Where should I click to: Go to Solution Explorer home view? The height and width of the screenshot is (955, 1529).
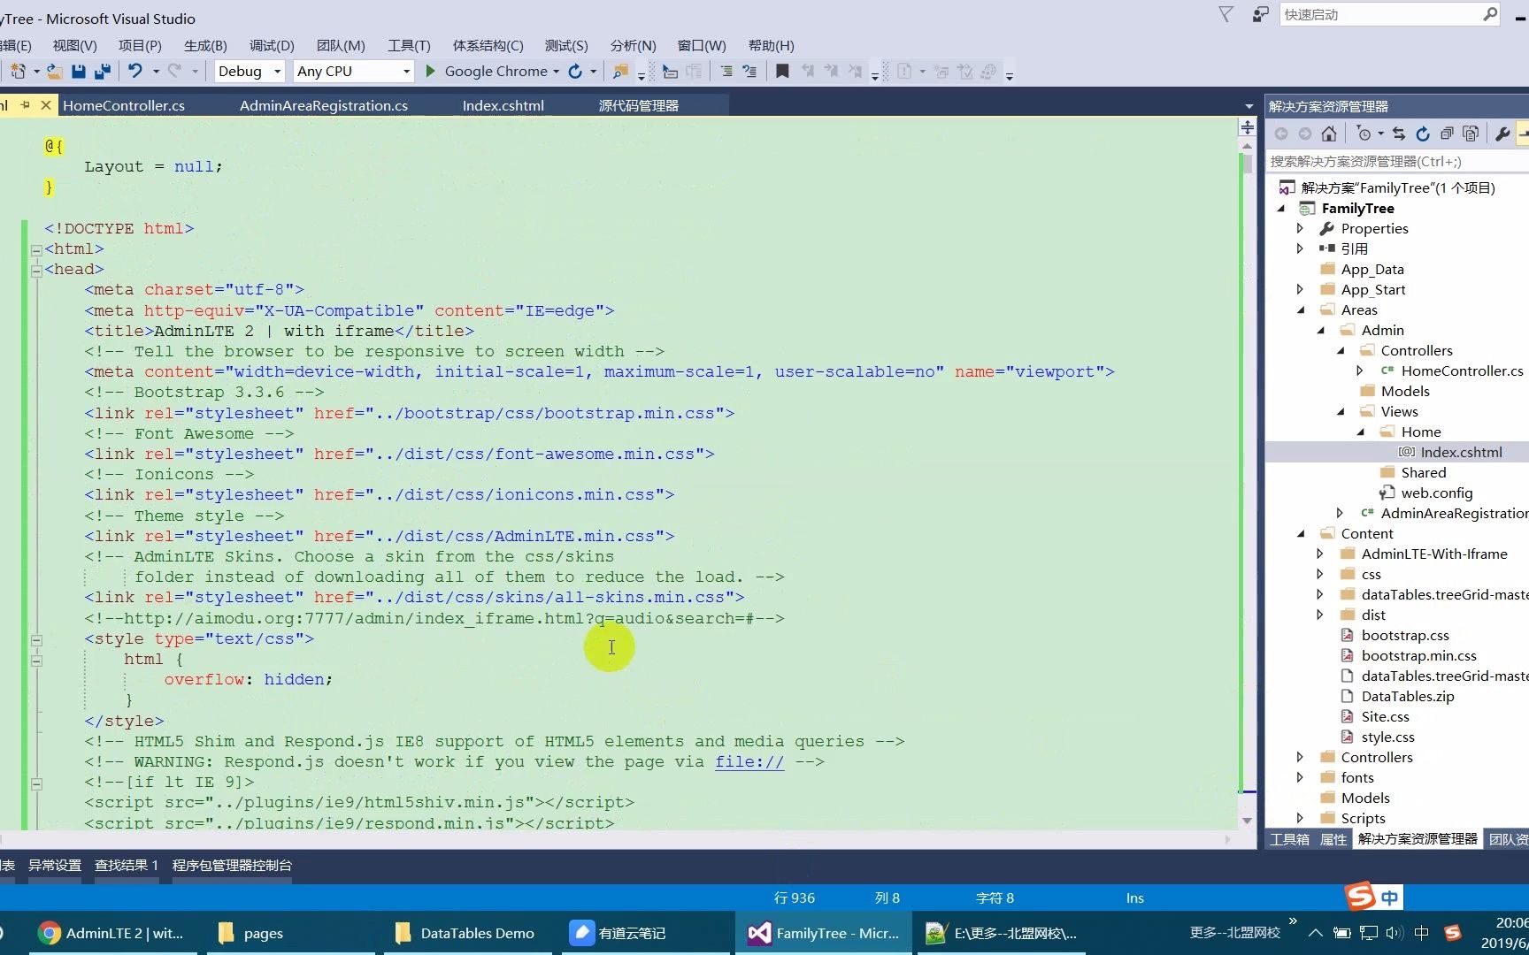[x=1329, y=134]
